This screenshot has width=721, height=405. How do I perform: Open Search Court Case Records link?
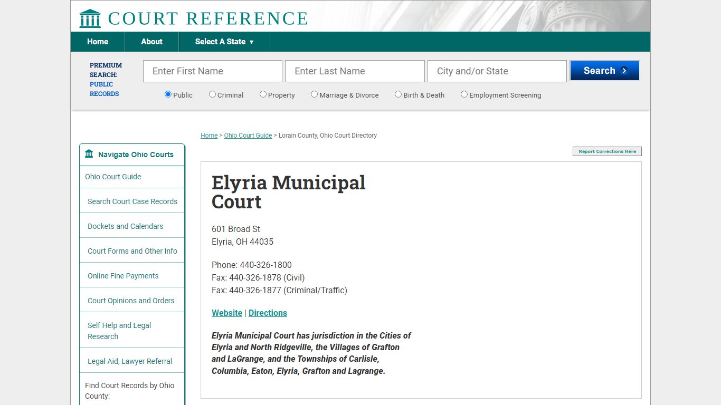tap(132, 201)
